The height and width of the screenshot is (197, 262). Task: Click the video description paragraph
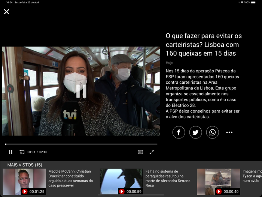202,94
